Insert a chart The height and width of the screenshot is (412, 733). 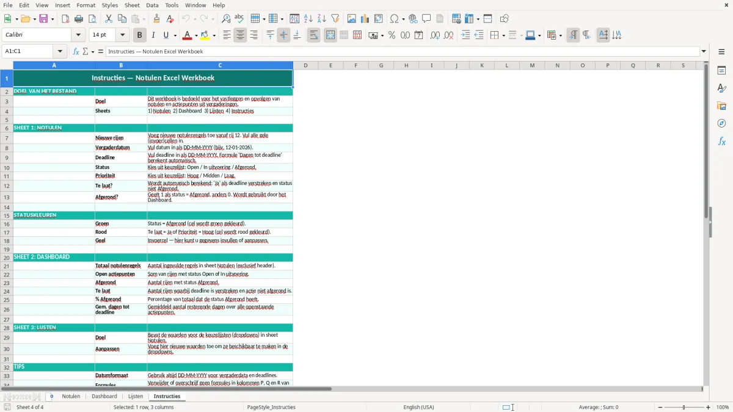[x=365, y=19]
